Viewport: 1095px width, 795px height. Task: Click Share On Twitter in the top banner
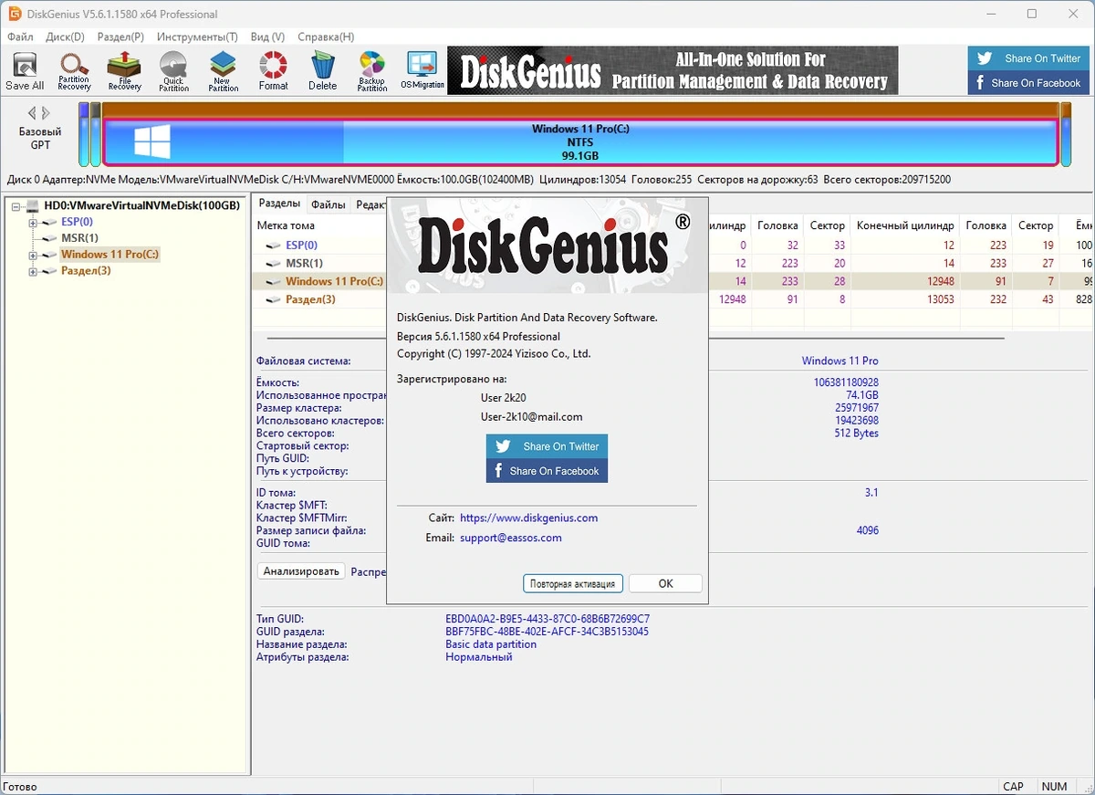tap(1027, 58)
